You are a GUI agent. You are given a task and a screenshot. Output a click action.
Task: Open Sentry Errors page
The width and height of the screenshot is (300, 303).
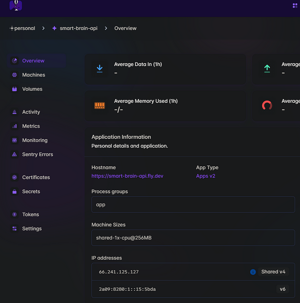tap(37, 154)
